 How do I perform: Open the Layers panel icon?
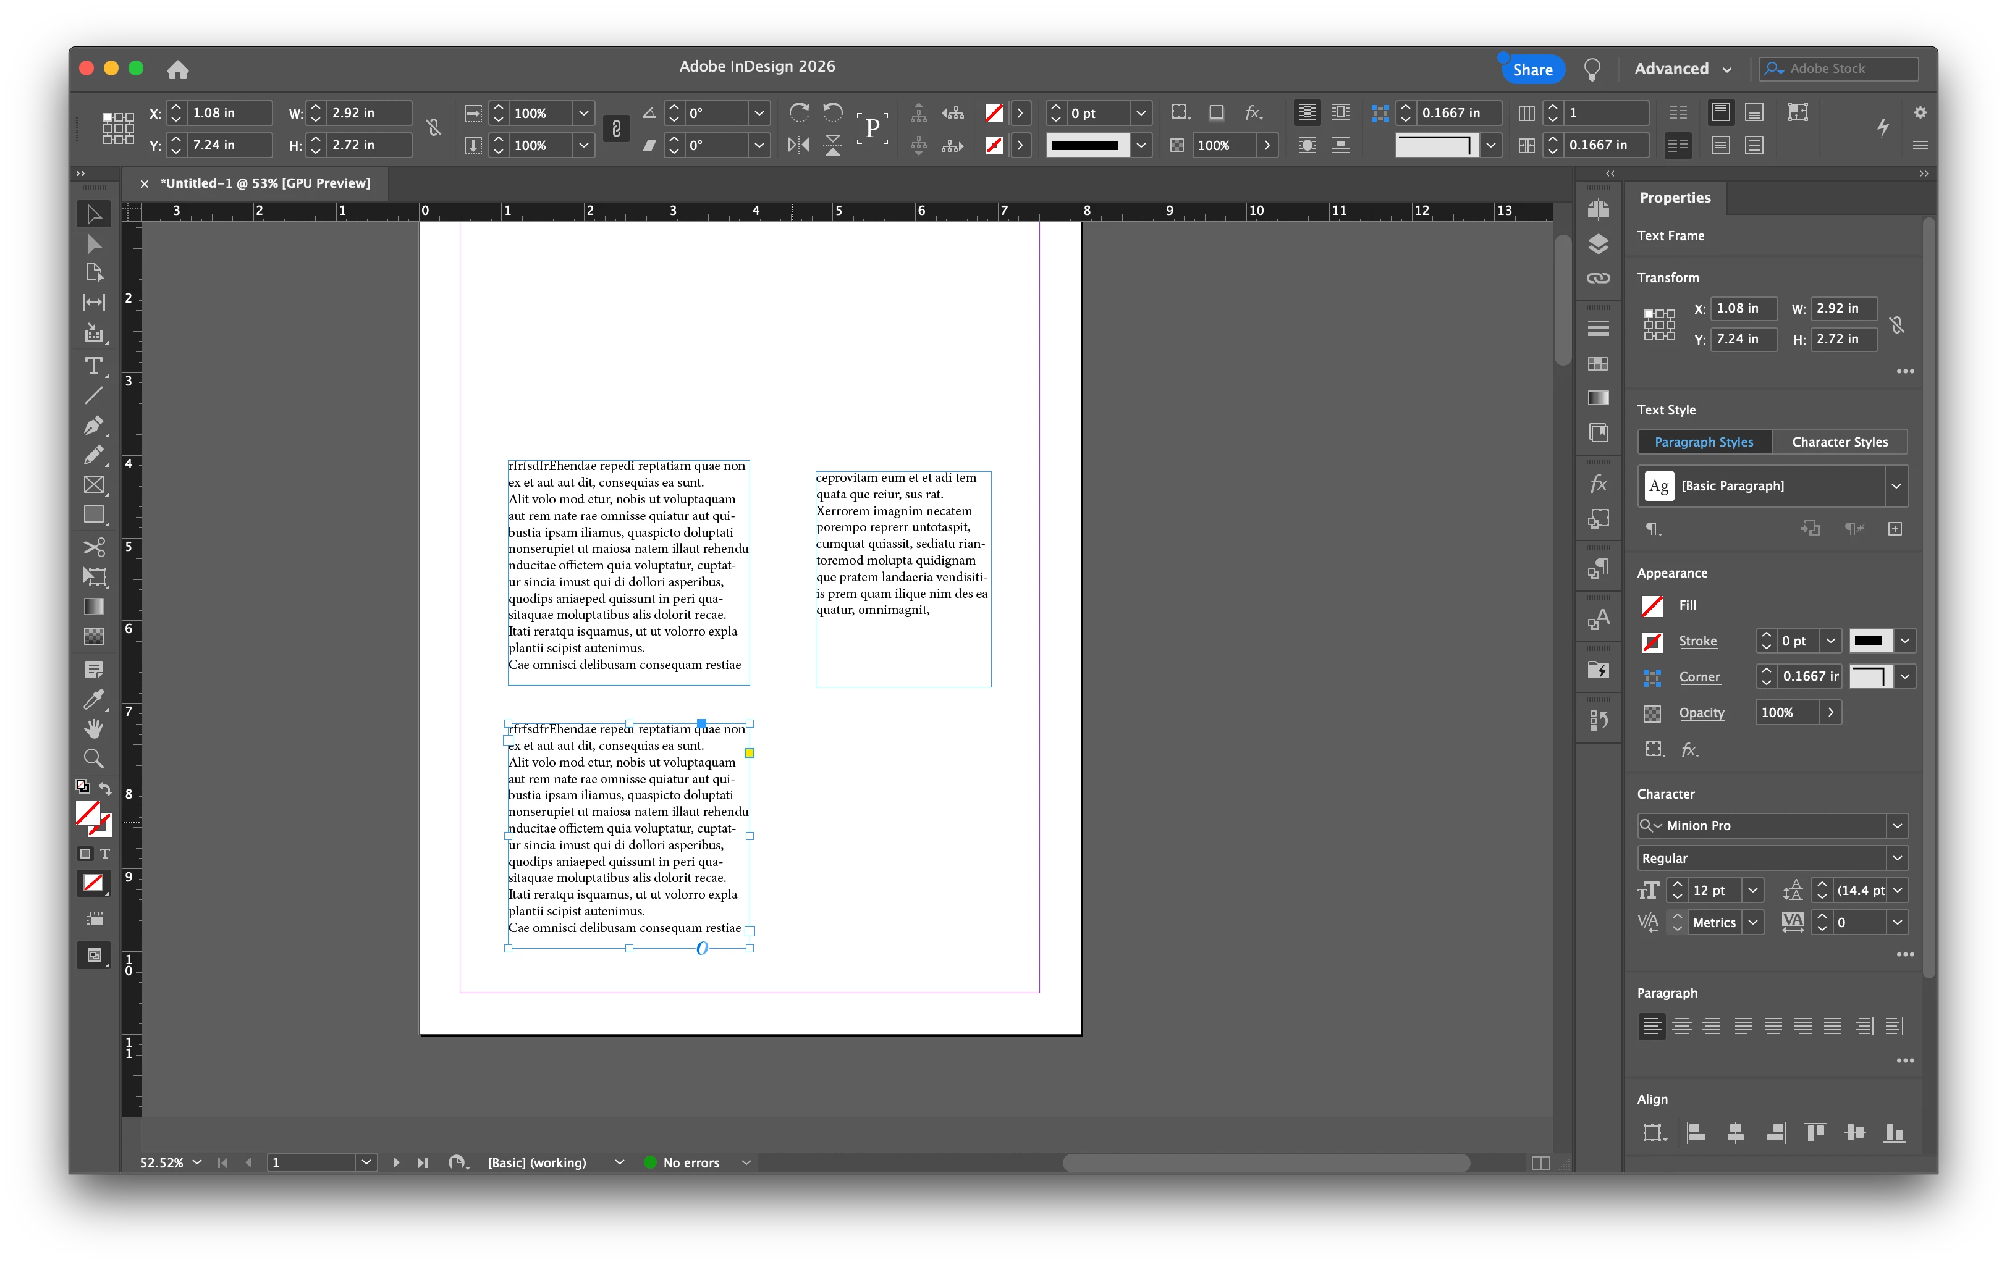point(1598,243)
